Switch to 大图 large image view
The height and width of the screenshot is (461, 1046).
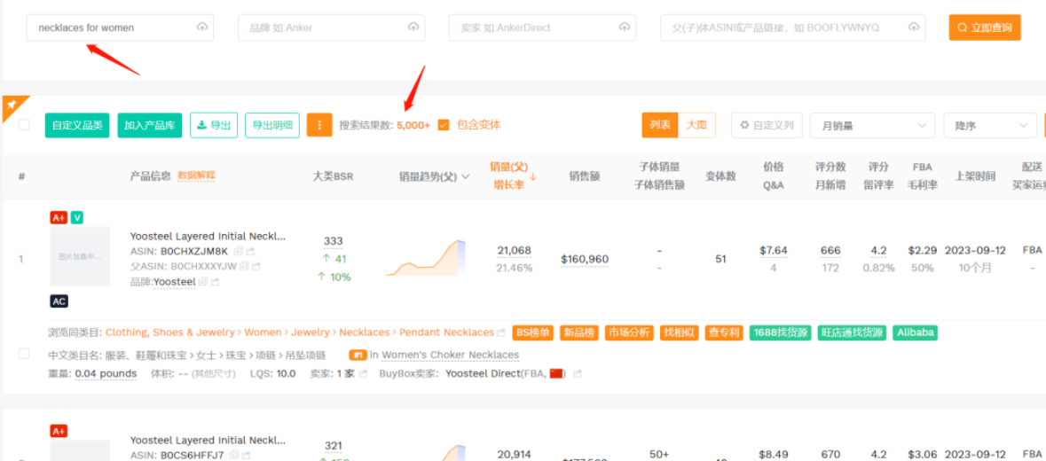[x=696, y=125]
